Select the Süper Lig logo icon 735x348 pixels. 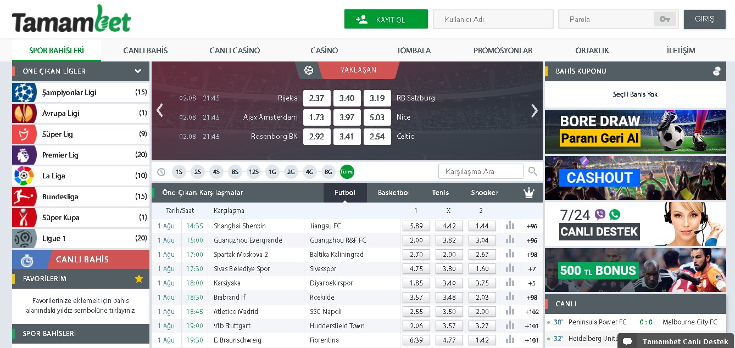click(x=24, y=134)
